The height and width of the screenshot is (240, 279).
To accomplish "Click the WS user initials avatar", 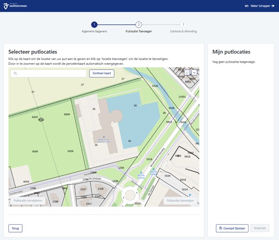I will click(247, 6).
